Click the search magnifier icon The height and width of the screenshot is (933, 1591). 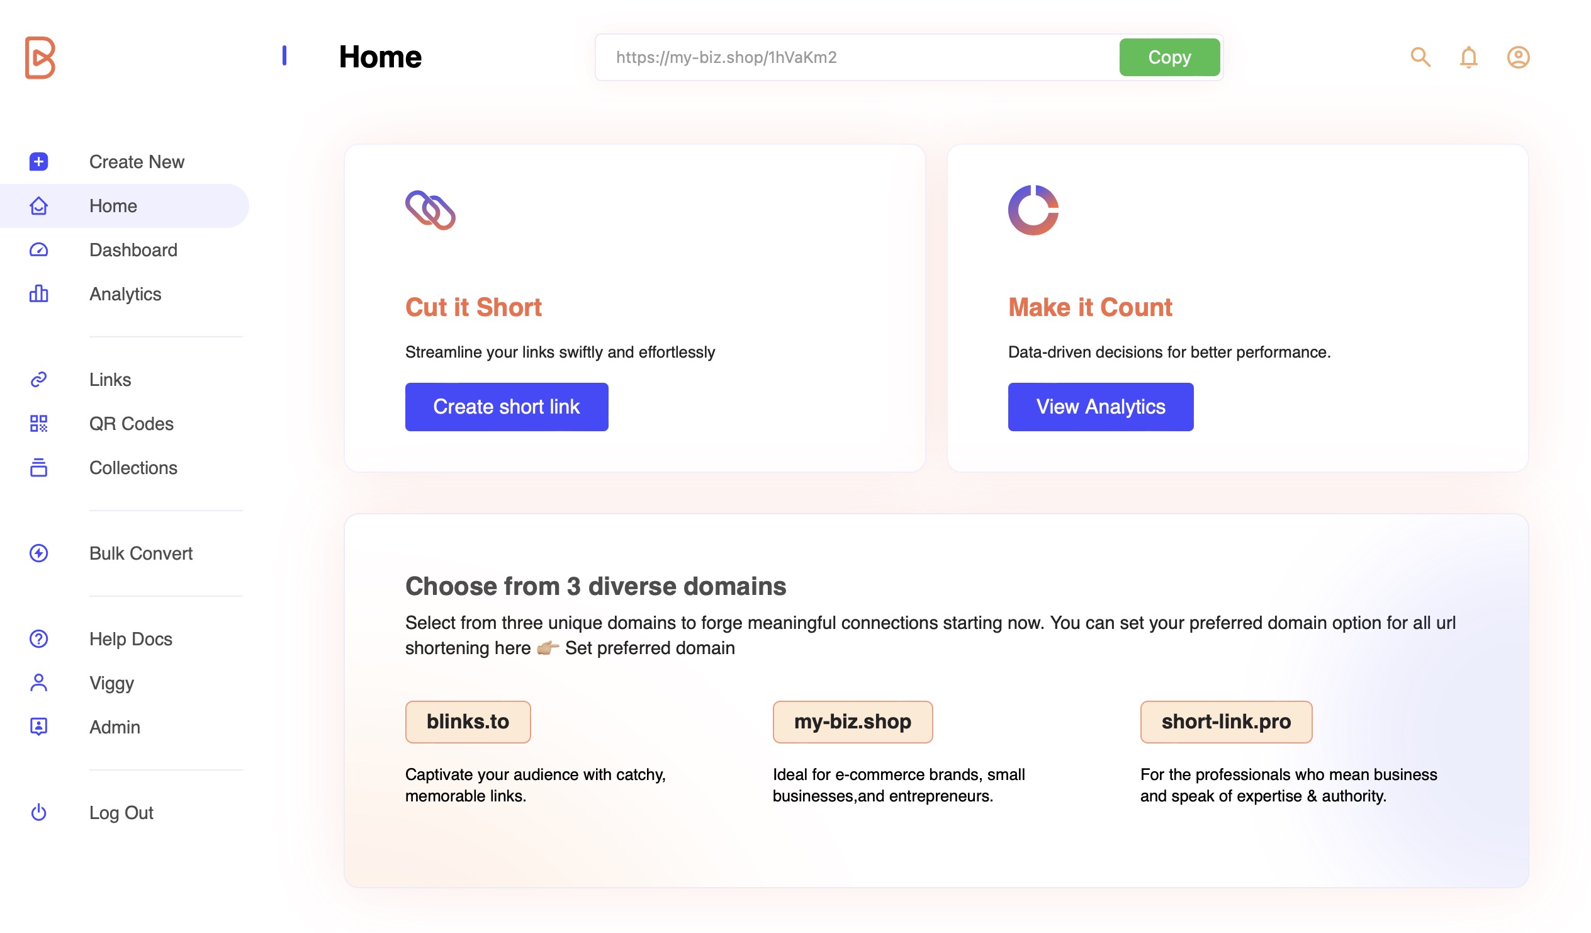click(1420, 57)
